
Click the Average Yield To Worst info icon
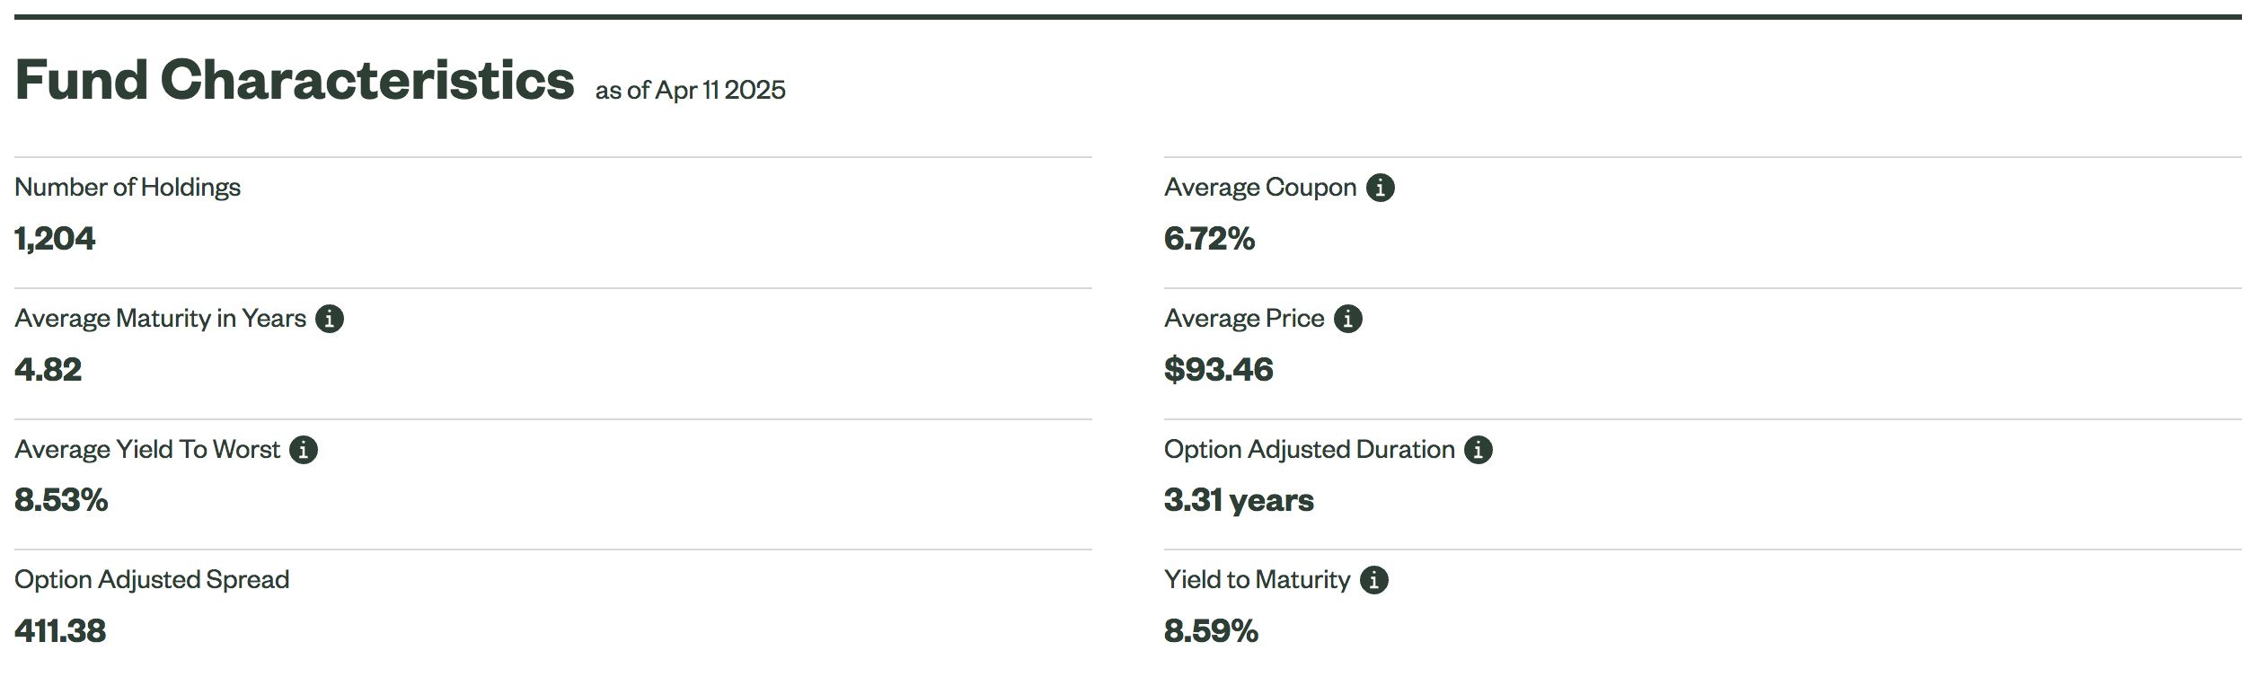click(304, 450)
